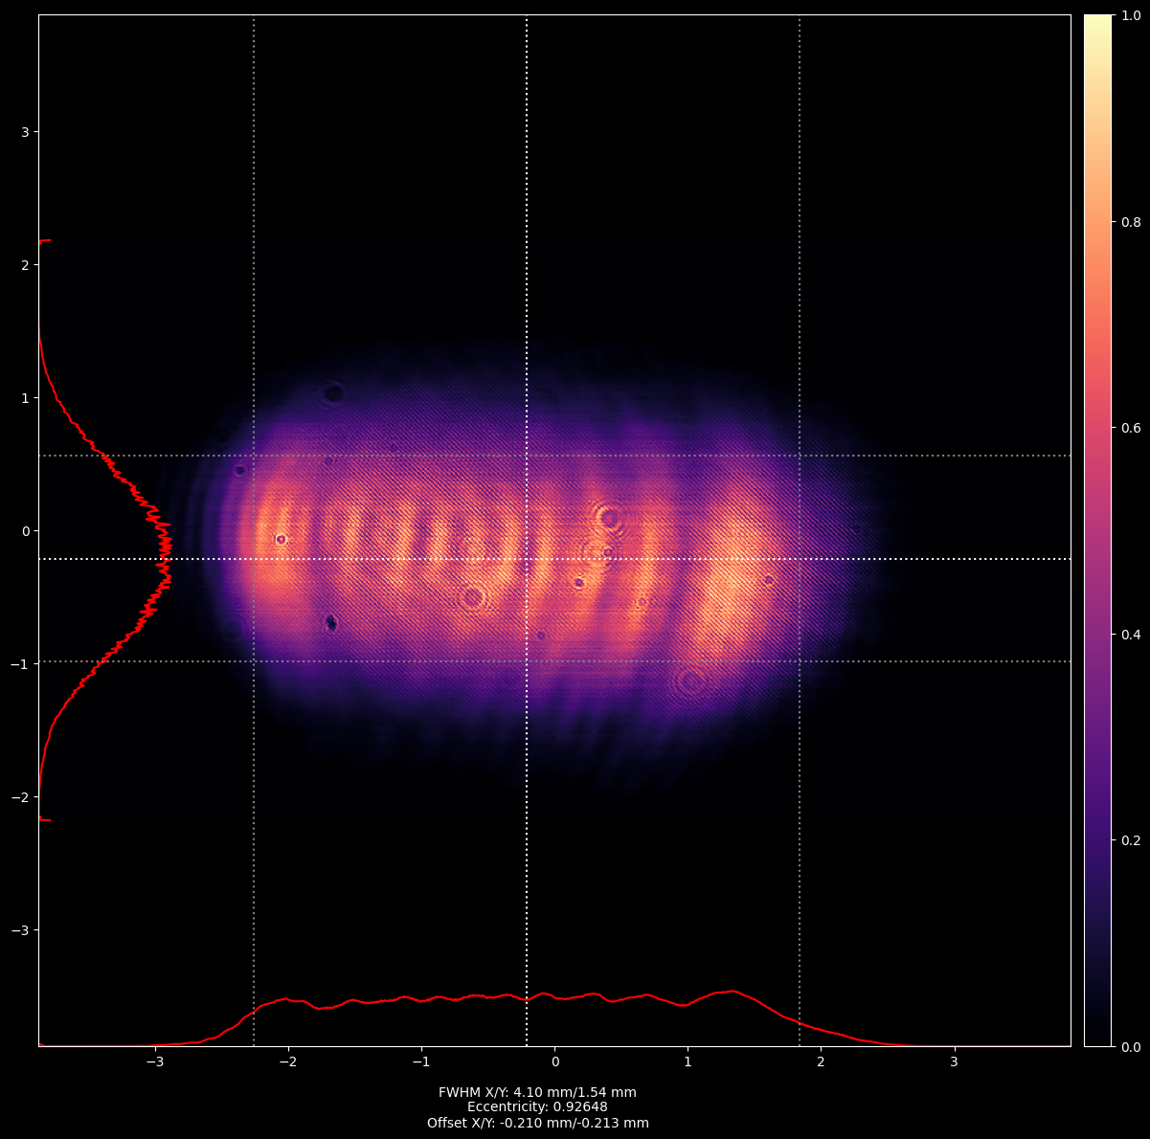The image size is (1150, 1139).
Task: Click the brightest top of the colorbar
Action: [x=1097, y=19]
